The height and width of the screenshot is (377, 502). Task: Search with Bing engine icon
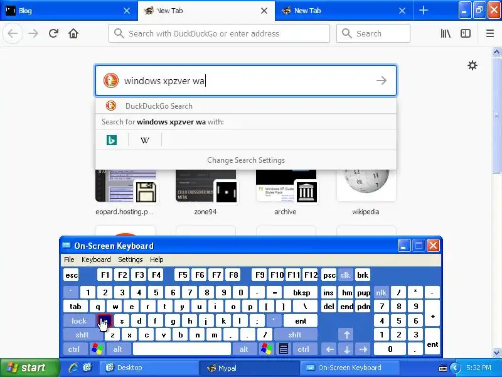tap(112, 140)
